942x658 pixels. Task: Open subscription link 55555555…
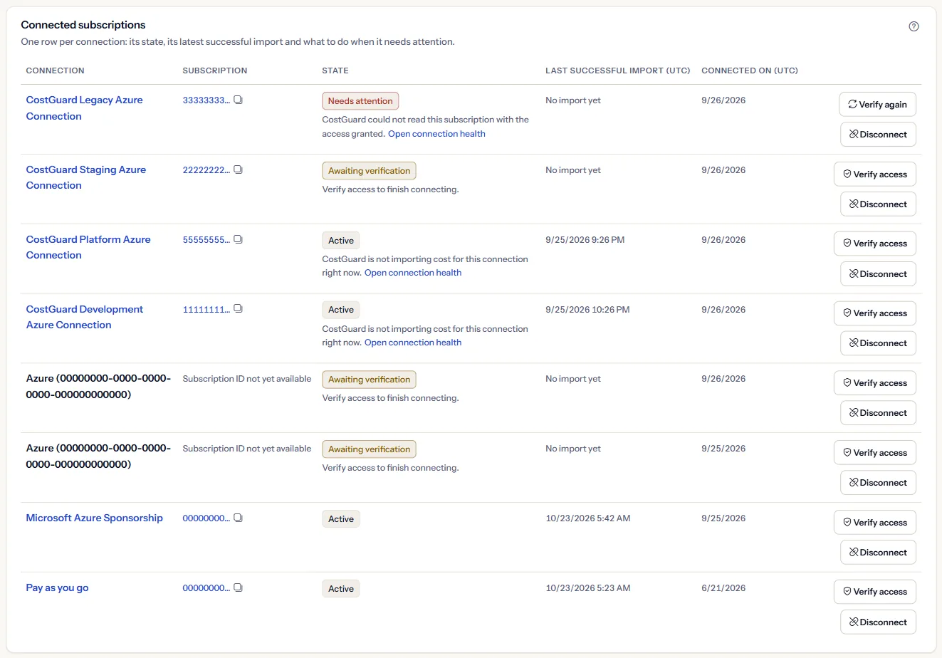click(x=206, y=240)
